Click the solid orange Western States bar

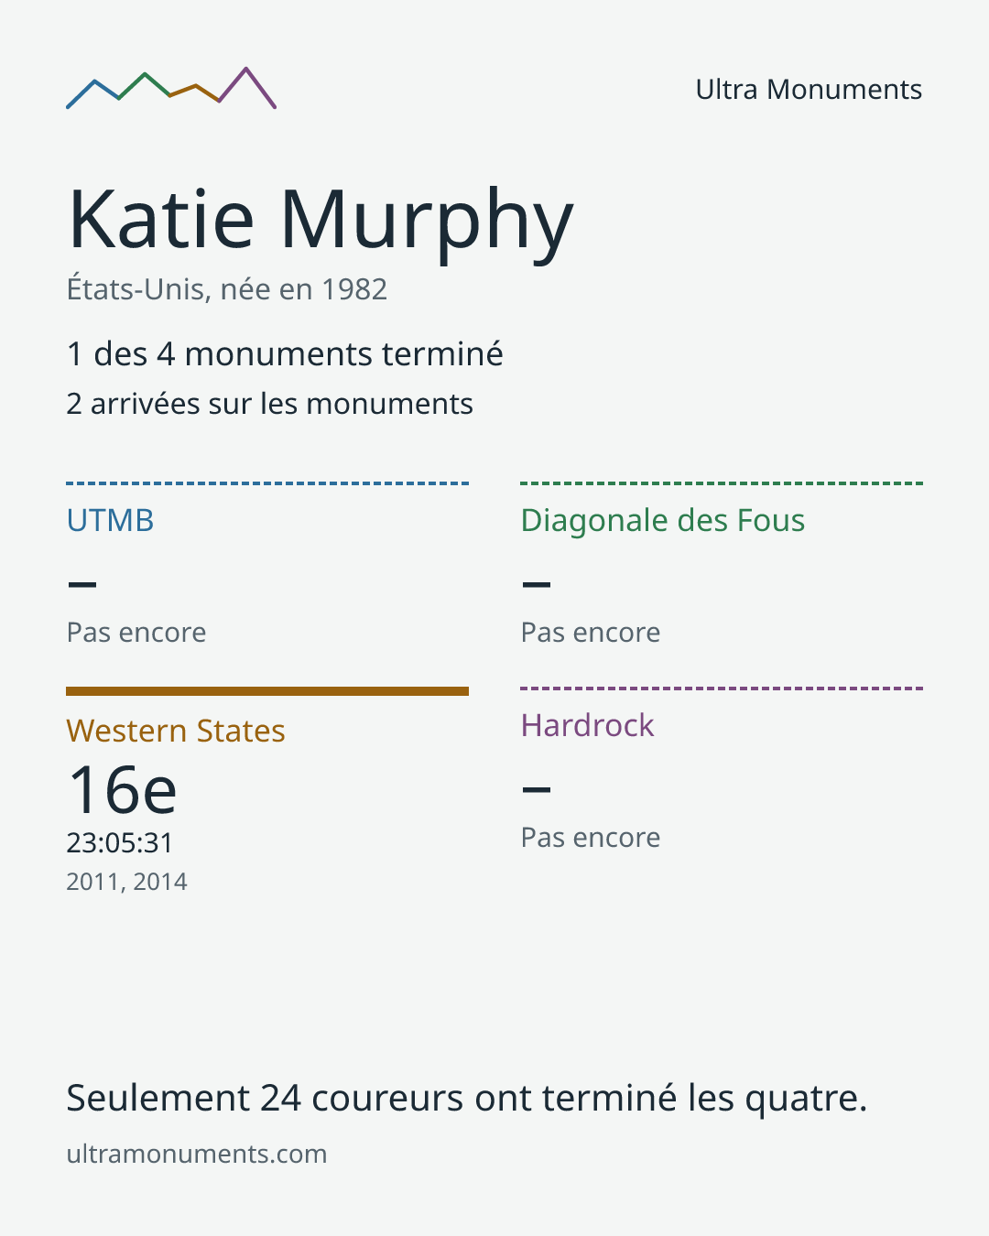pyautogui.click(x=267, y=691)
